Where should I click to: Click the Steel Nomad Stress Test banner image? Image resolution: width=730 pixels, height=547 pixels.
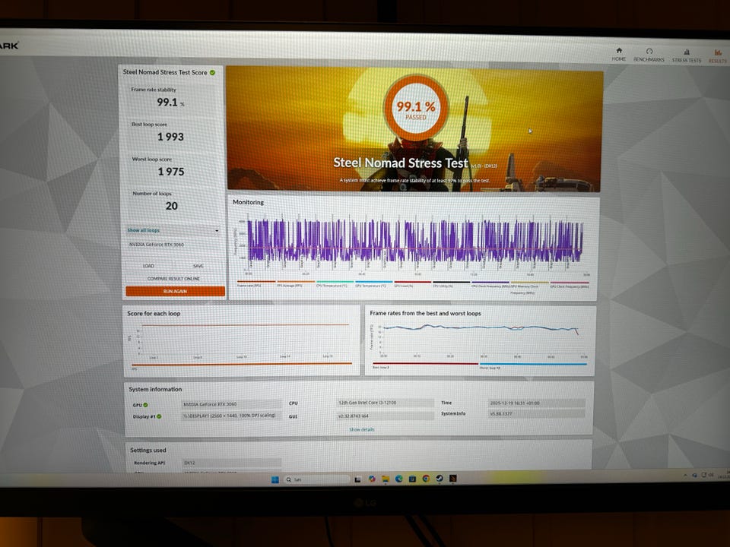click(x=414, y=129)
